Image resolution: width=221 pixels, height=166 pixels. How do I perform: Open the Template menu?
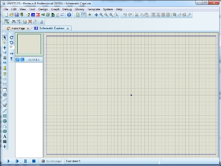[94, 9]
